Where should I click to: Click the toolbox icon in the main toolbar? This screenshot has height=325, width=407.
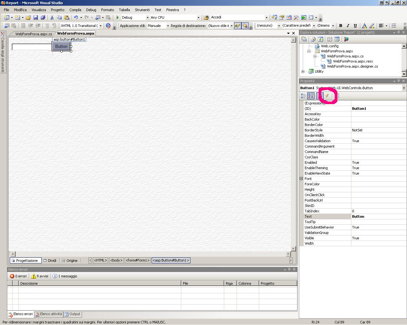pyautogui.click(x=296, y=17)
